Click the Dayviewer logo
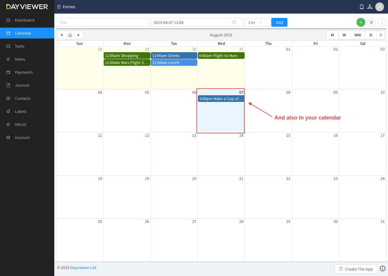Image resolution: width=388 pixels, height=276 pixels. [27, 7]
